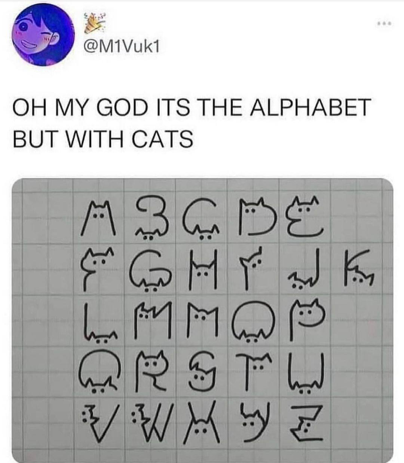Select the tweet text about cat alphabet
Screen dimensions: 404x463
(x=191, y=123)
